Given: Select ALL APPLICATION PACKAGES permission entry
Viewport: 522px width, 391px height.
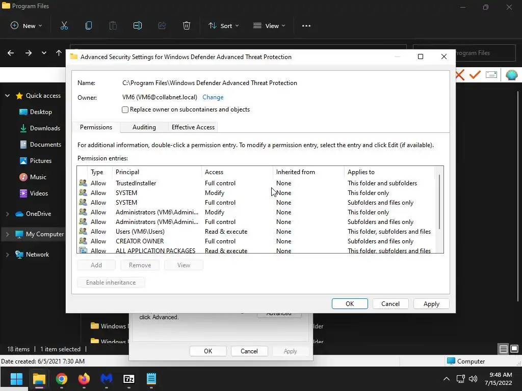Looking at the screenshot, I should 256,250.
